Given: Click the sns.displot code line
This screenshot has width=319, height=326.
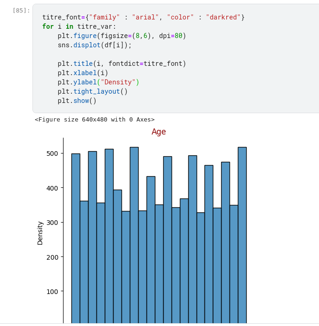Looking at the screenshot, I should click(x=95, y=45).
